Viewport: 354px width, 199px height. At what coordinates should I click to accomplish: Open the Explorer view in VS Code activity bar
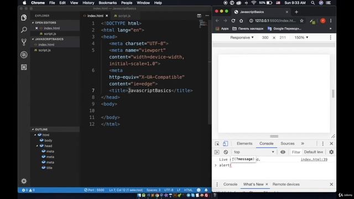pyautogui.click(x=24, y=17)
